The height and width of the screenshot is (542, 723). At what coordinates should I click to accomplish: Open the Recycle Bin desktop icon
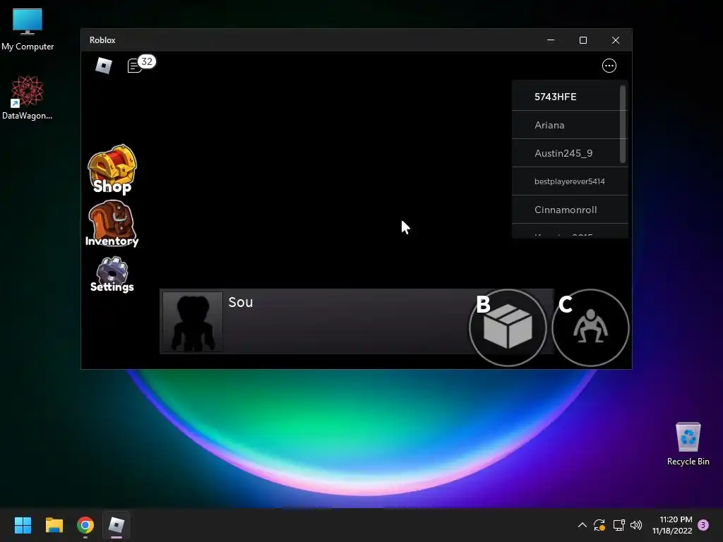coord(688,444)
